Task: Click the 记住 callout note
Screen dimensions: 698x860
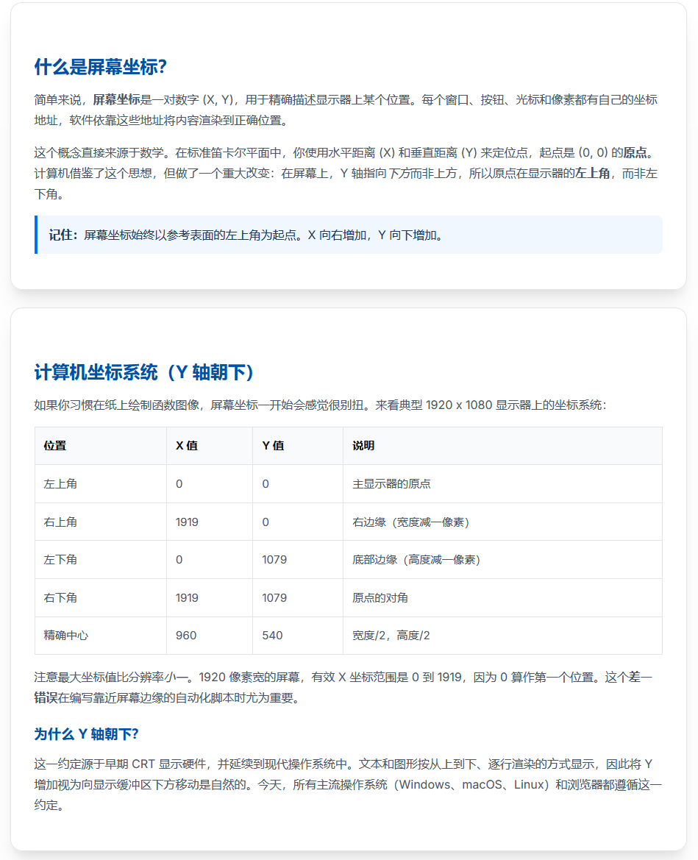Action: (x=348, y=235)
